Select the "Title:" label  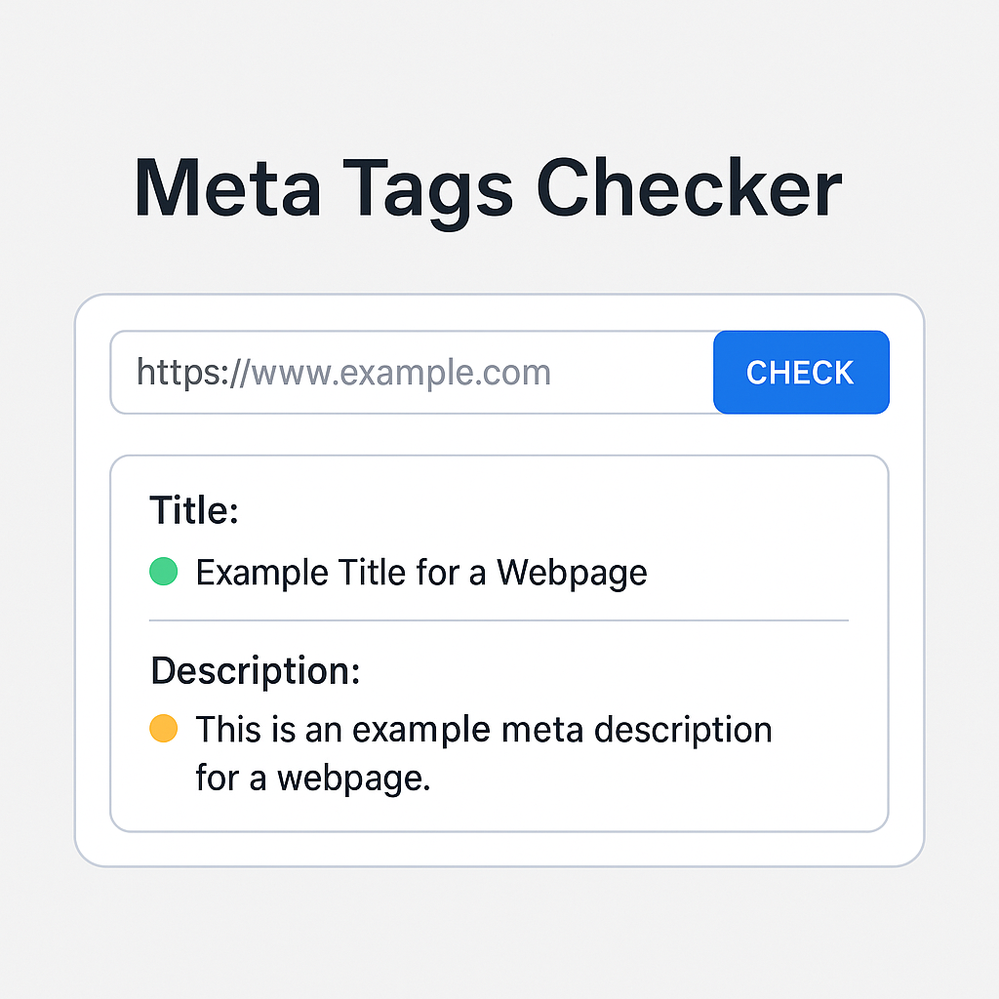(x=194, y=510)
